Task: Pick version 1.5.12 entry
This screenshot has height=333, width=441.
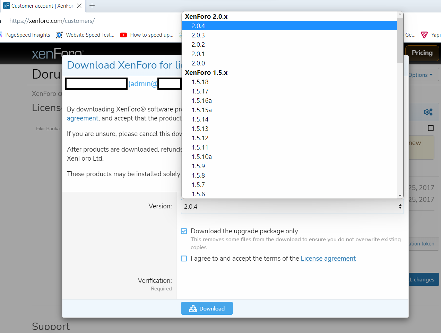Action: point(289,138)
